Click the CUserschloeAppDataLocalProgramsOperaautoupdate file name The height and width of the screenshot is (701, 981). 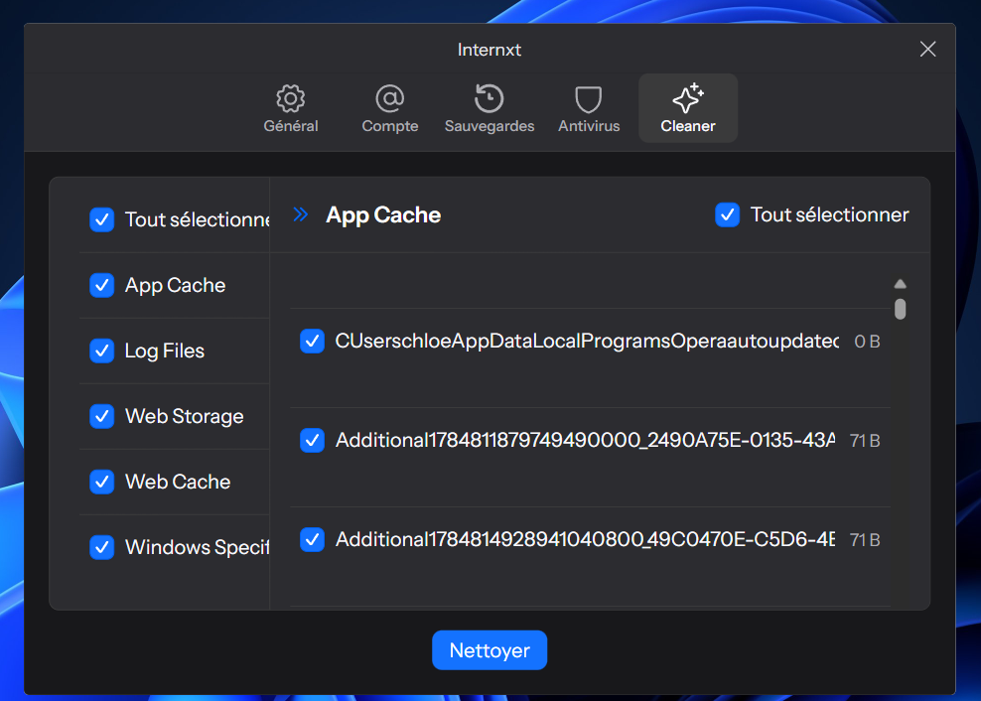point(588,342)
